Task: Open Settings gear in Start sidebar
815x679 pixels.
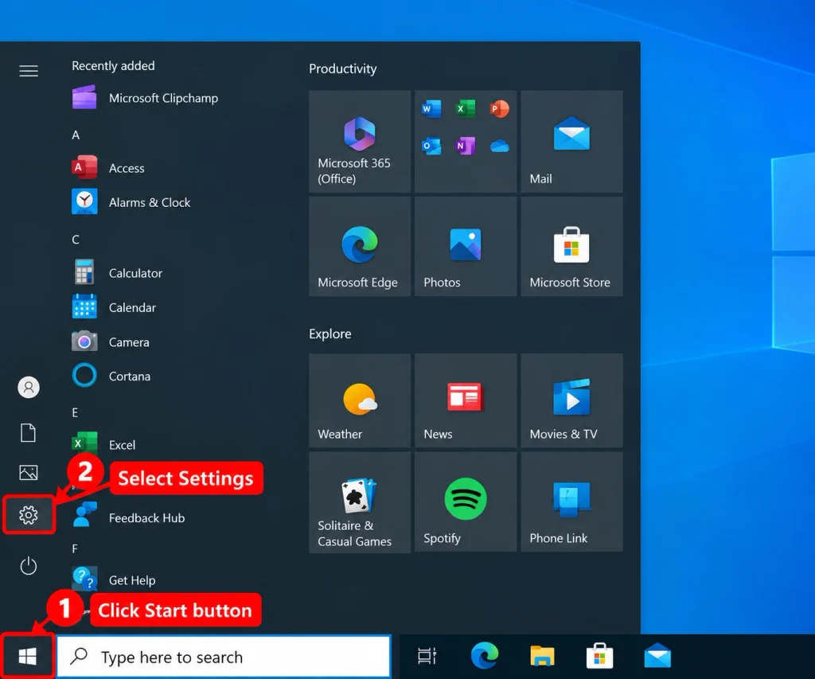Action: (x=29, y=515)
